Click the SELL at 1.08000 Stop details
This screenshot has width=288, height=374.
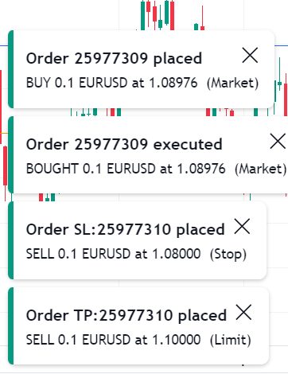point(136,254)
